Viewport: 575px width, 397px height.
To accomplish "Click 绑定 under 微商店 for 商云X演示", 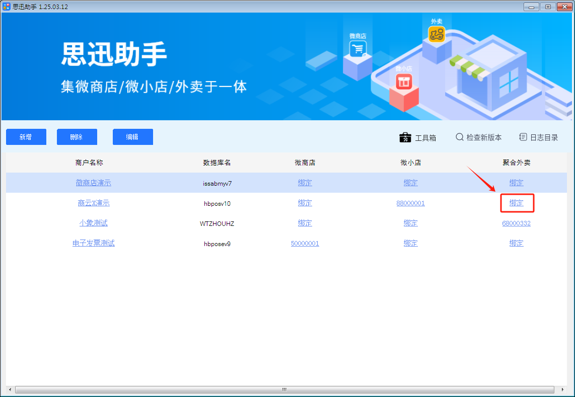I will point(305,203).
